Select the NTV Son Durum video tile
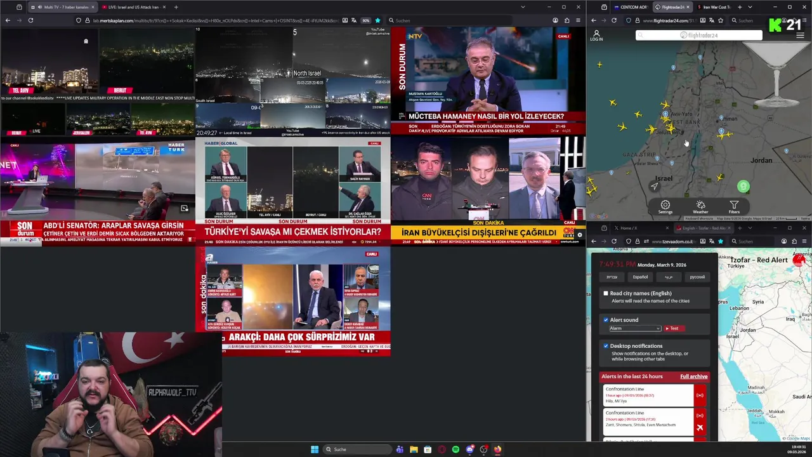The image size is (812, 457). (488, 81)
